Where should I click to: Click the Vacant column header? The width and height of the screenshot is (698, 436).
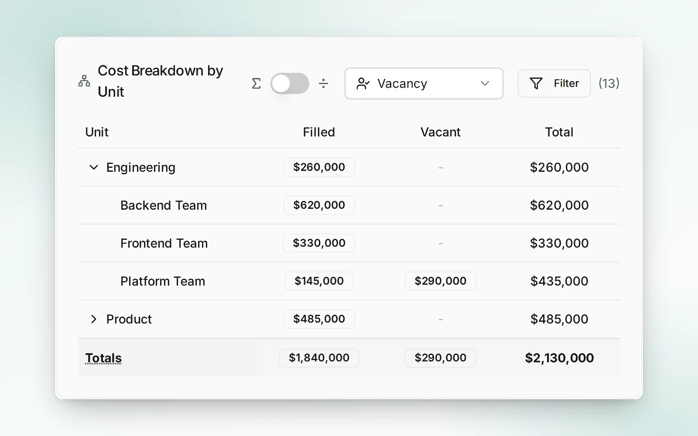click(440, 132)
